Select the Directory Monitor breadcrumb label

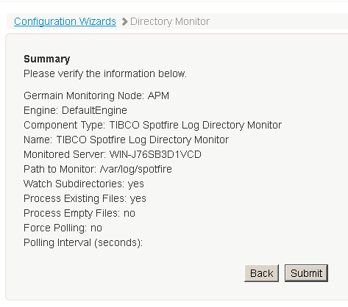(x=170, y=21)
